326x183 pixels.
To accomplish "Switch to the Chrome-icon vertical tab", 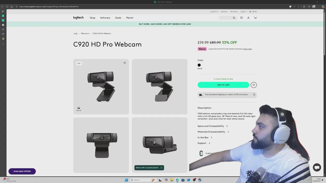I will (3, 25).
